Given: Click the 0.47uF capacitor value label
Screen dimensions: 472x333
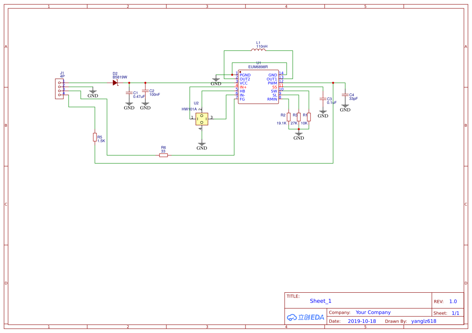Looking at the screenshot, I should (x=139, y=97).
